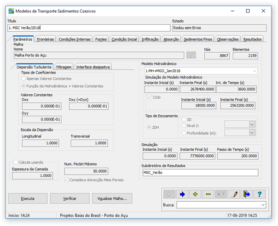Edit the model with pencil icon
The width and height of the screenshot is (278, 226).
coord(234,194)
